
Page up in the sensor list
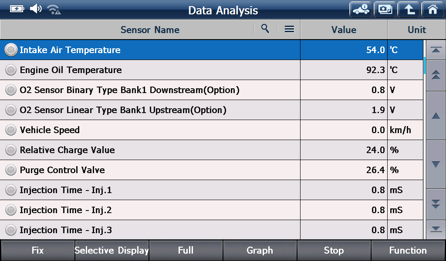[436, 75]
